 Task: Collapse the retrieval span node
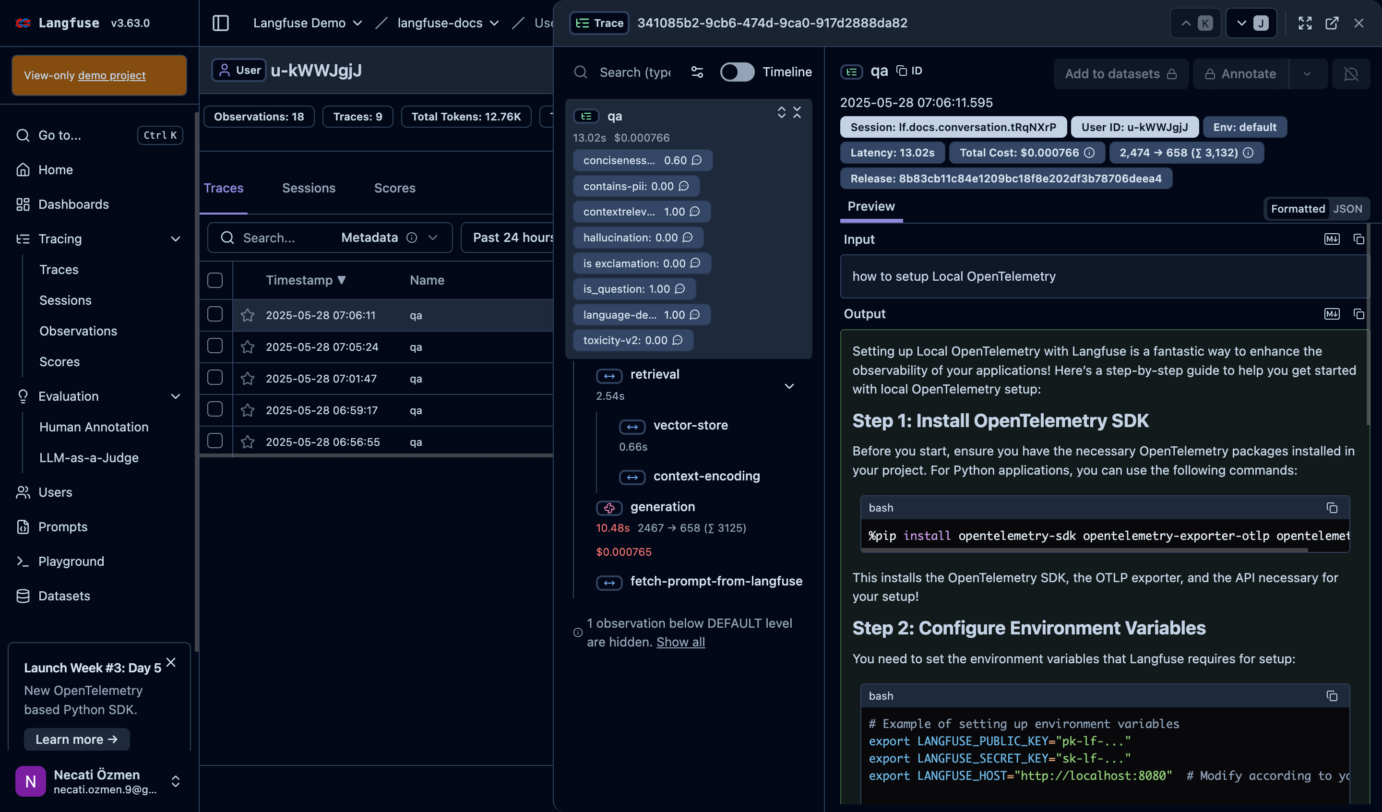(789, 386)
